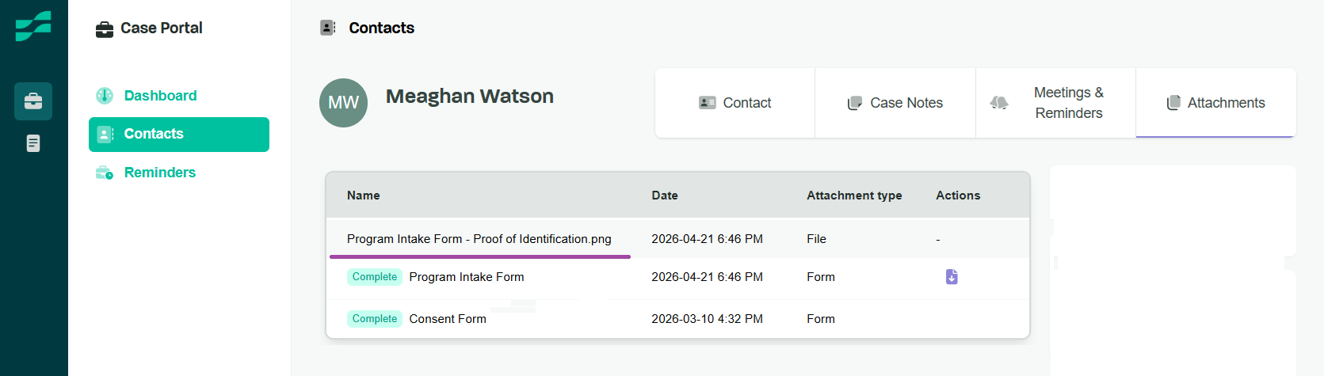Switch to the Contact tab
Screen dimensions: 1324x376
pos(734,103)
